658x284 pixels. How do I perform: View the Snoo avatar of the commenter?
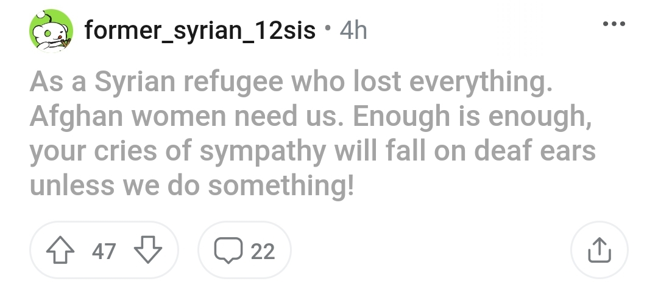pos(51,30)
